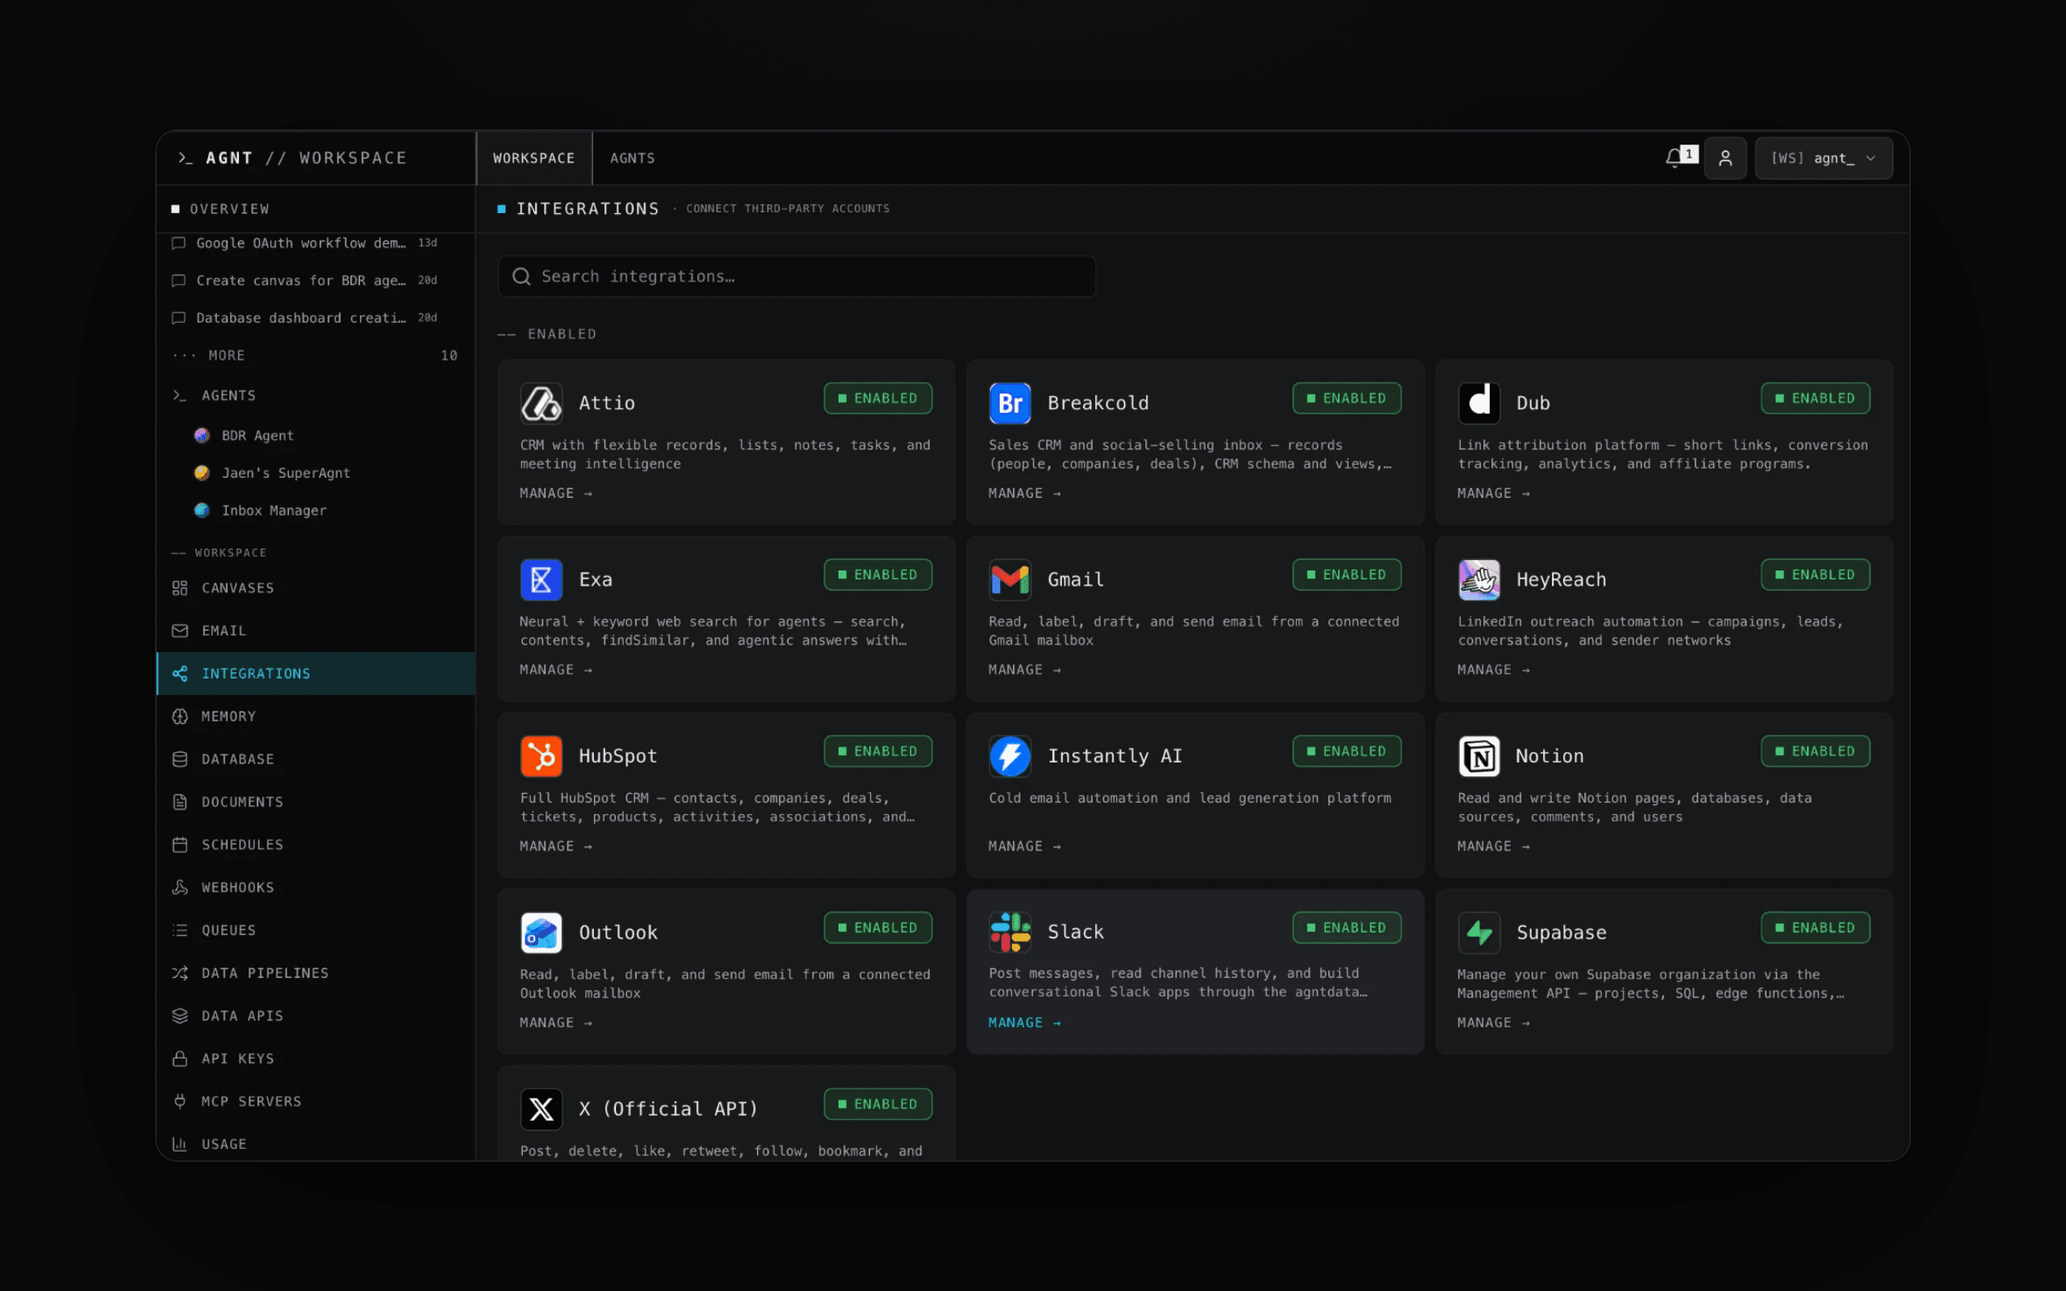Select BDR Agent avatar icon
The image size is (2066, 1291).
tap(203, 436)
